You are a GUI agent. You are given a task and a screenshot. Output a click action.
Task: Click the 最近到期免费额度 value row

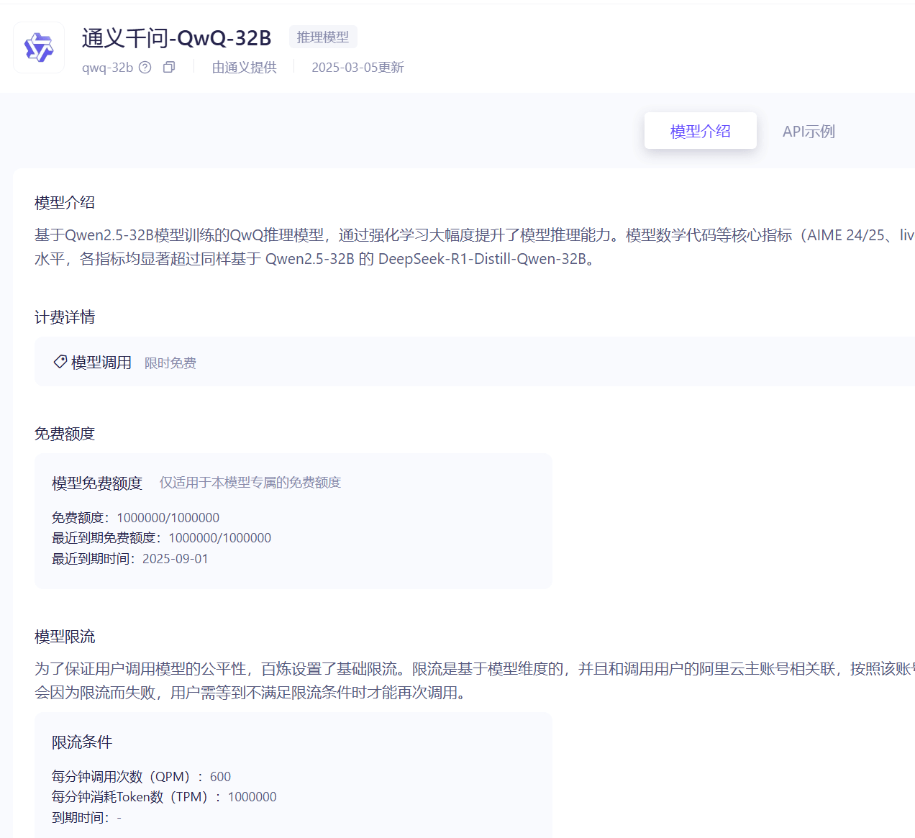(x=161, y=538)
